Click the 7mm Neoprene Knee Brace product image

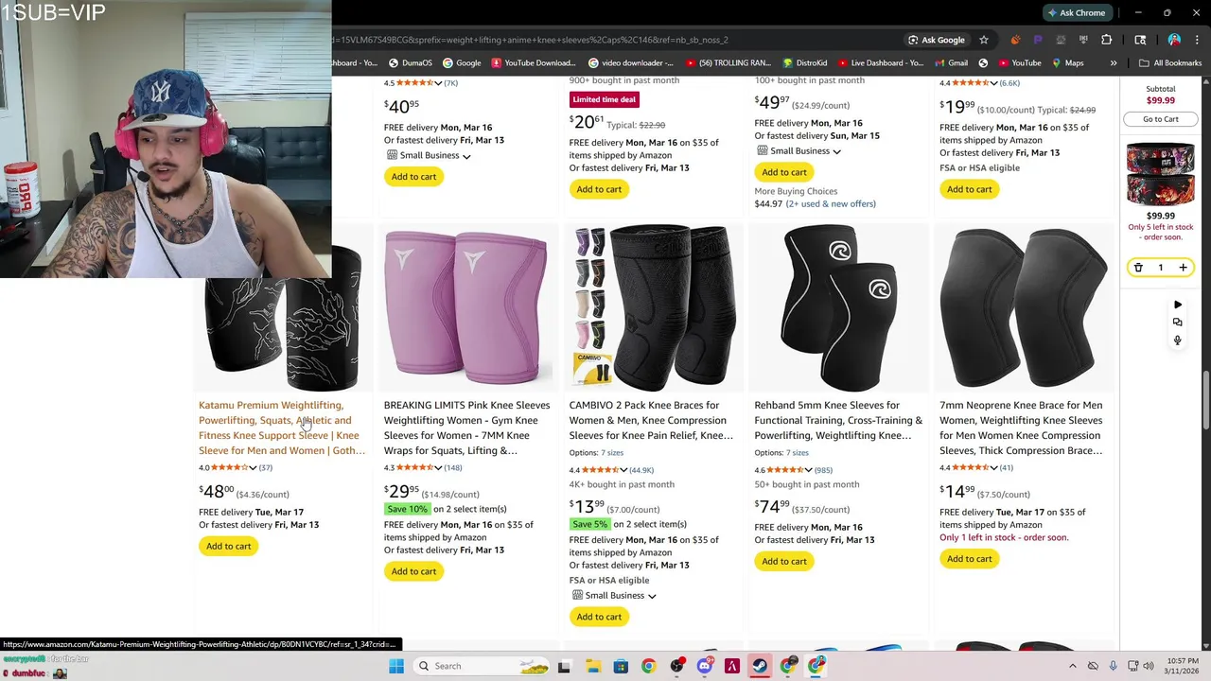(1023, 308)
